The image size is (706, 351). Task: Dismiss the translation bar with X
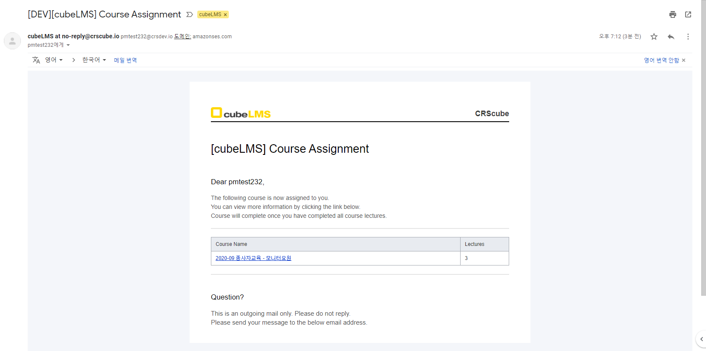[x=683, y=60]
